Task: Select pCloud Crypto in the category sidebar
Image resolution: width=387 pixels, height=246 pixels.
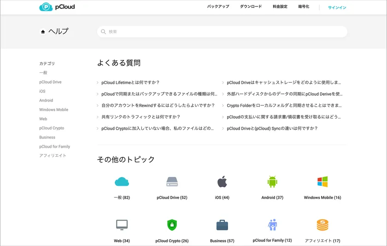Action: click(52, 128)
